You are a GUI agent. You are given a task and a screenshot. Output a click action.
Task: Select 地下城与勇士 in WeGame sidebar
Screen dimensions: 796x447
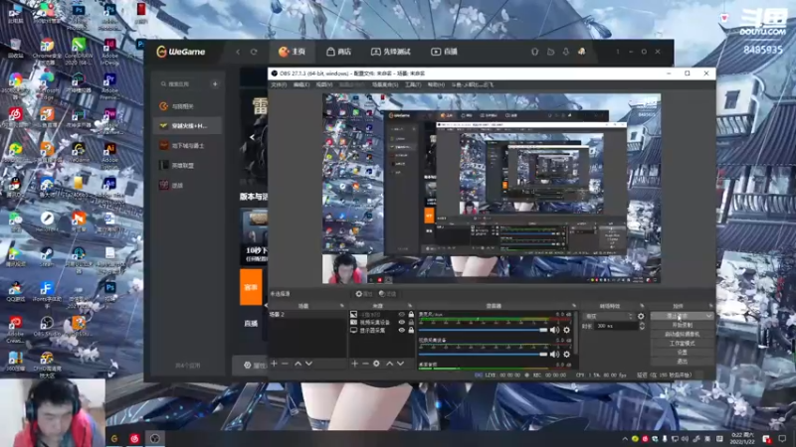tap(187, 145)
